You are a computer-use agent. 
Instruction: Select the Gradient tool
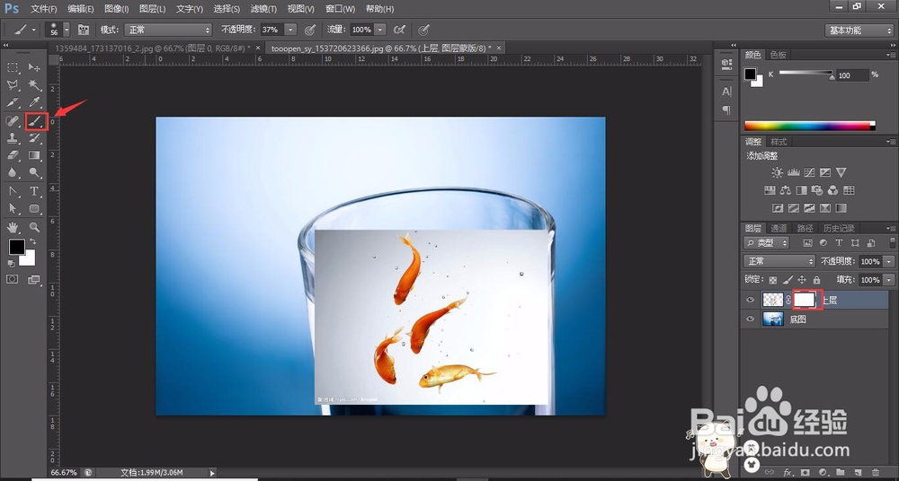[x=34, y=155]
